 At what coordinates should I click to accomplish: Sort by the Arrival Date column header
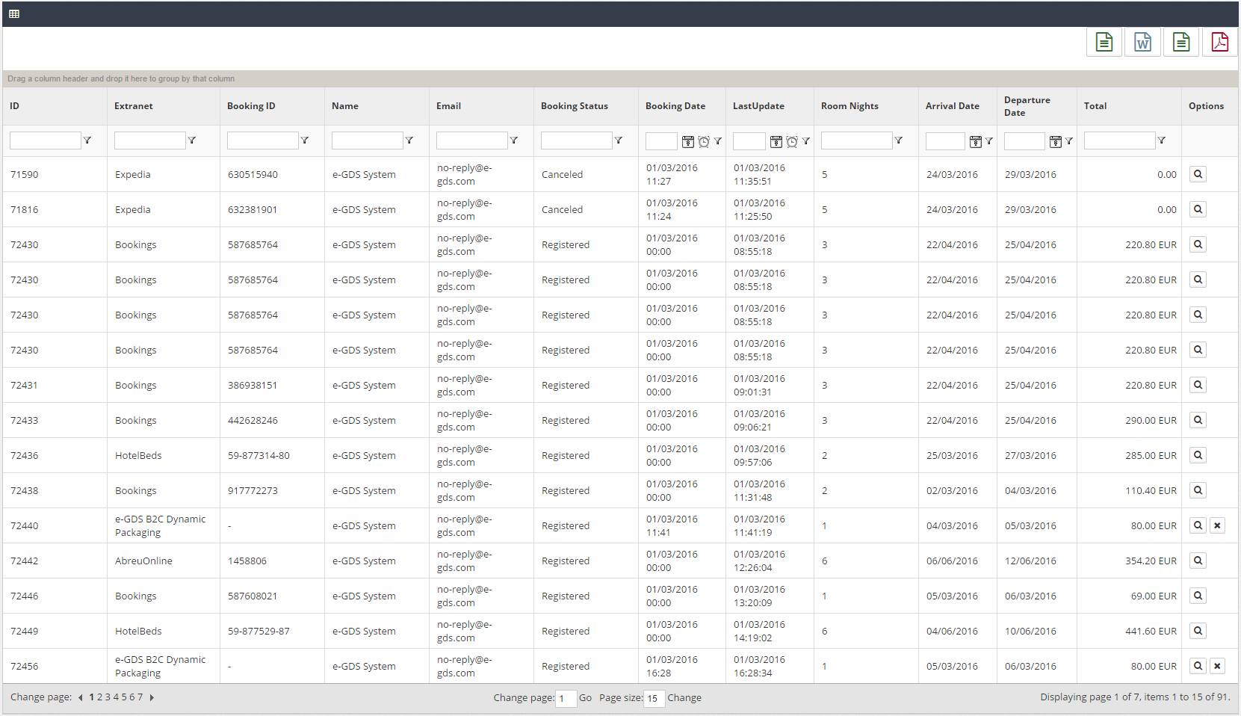click(953, 106)
